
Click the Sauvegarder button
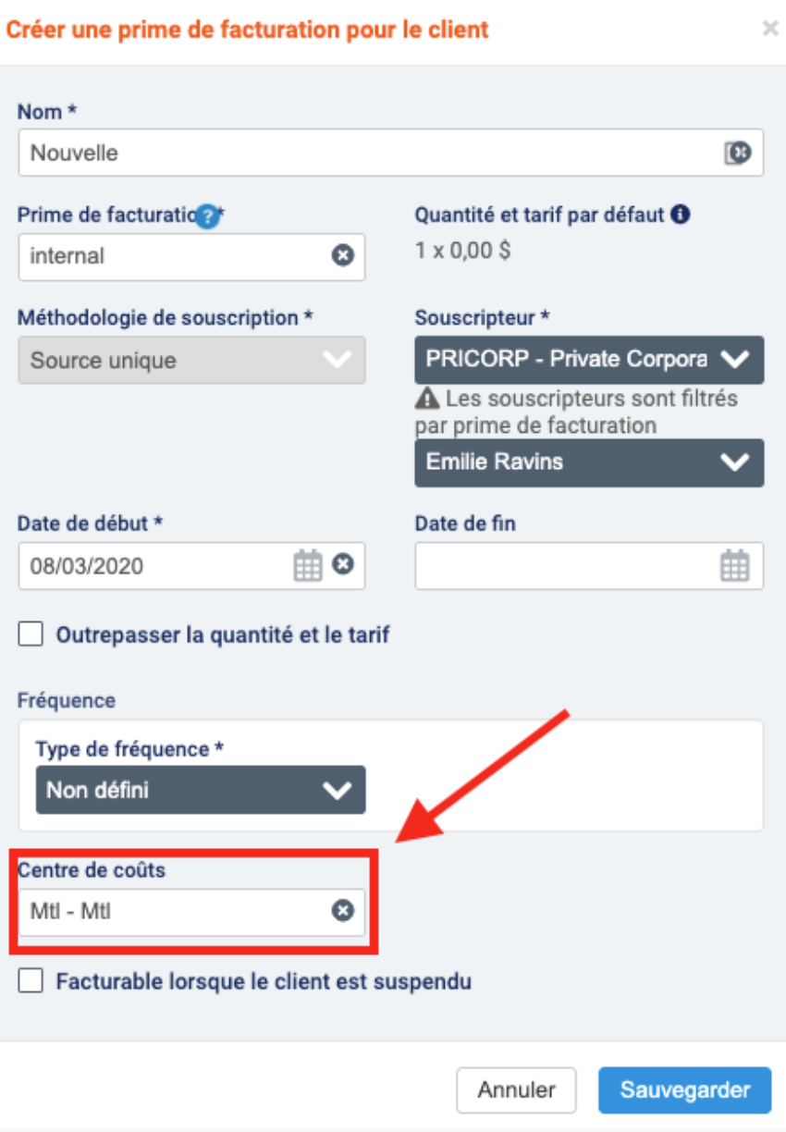point(684,1090)
